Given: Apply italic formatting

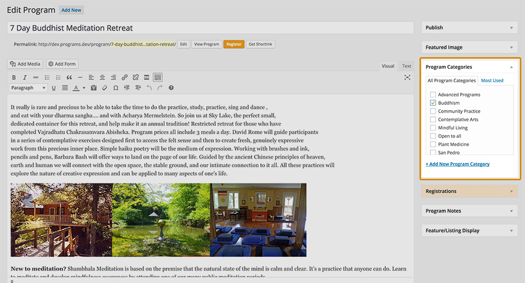Looking at the screenshot, I should coord(25,77).
